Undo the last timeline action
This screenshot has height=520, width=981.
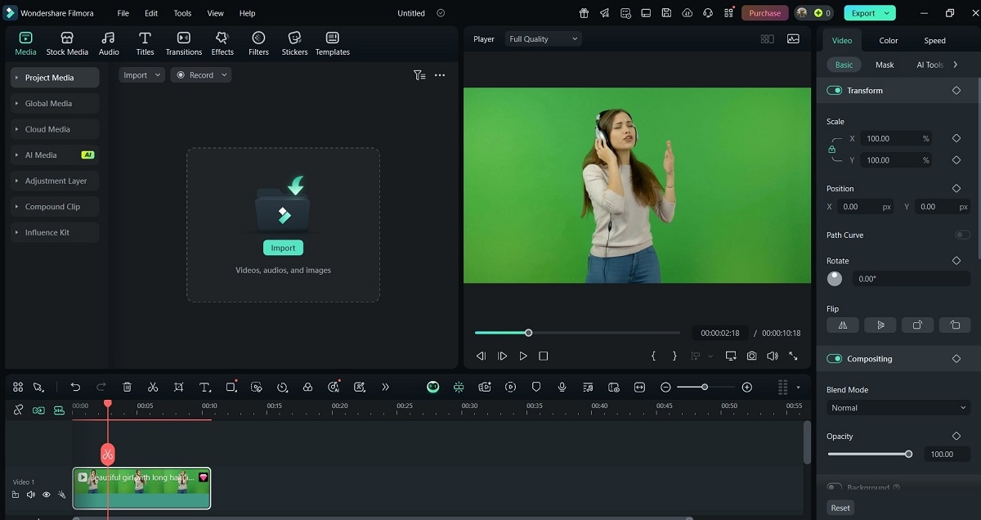pyautogui.click(x=75, y=387)
